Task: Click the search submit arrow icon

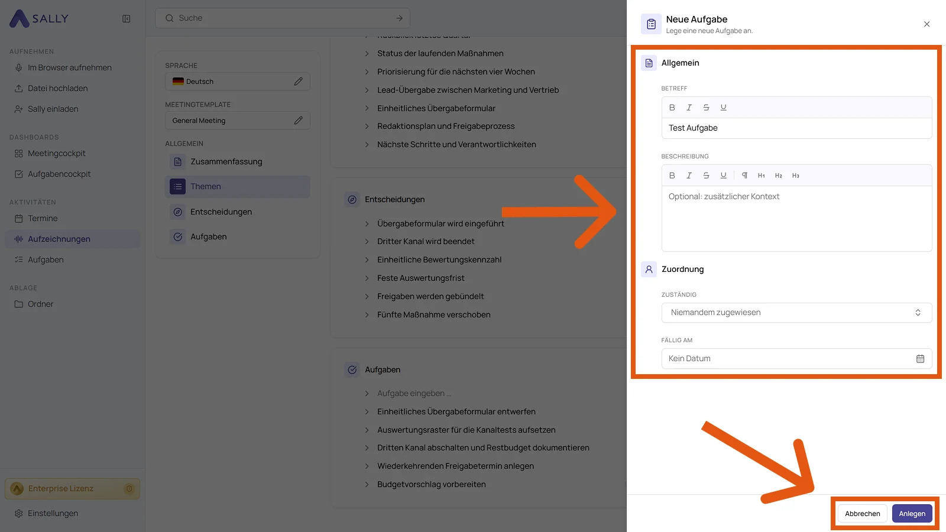Action: (x=399, y=18)
